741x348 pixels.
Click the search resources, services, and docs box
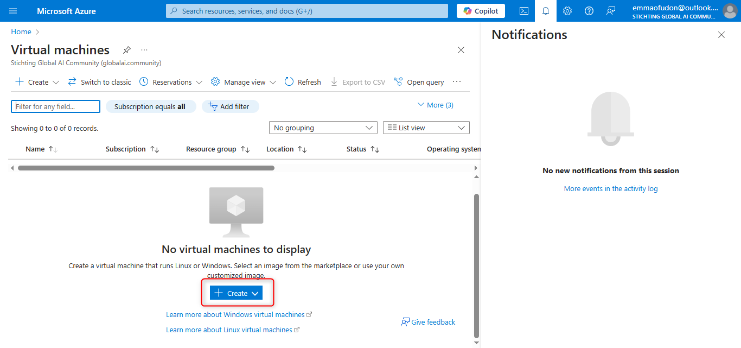(x=307, y=11)
